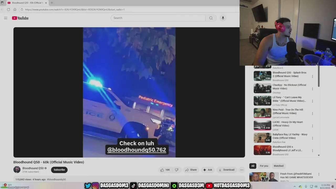Open options for Chuckyy No Blickout video
Viewport: 336px width, 189px height.
tap(312, 89)
